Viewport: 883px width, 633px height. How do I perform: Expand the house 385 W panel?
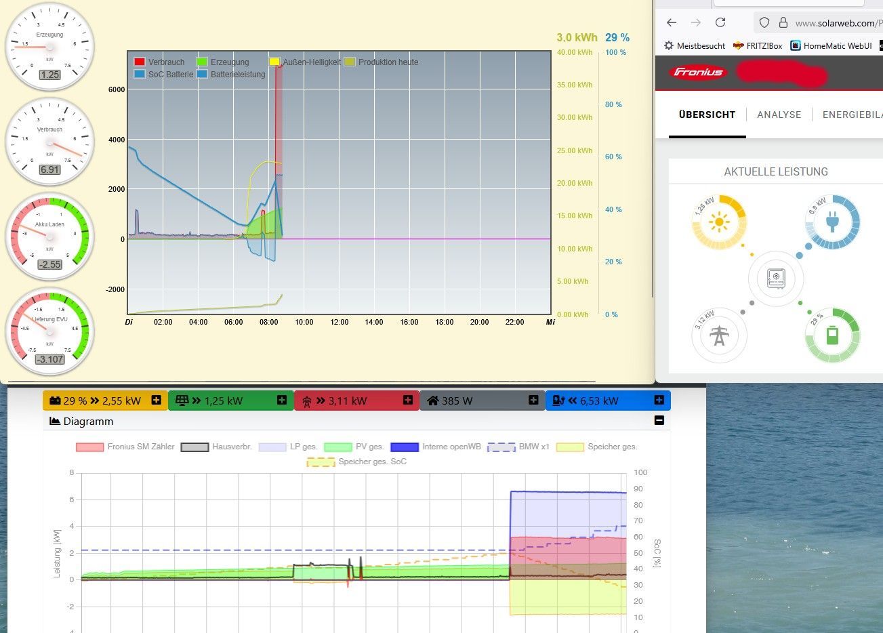[533, 401]
